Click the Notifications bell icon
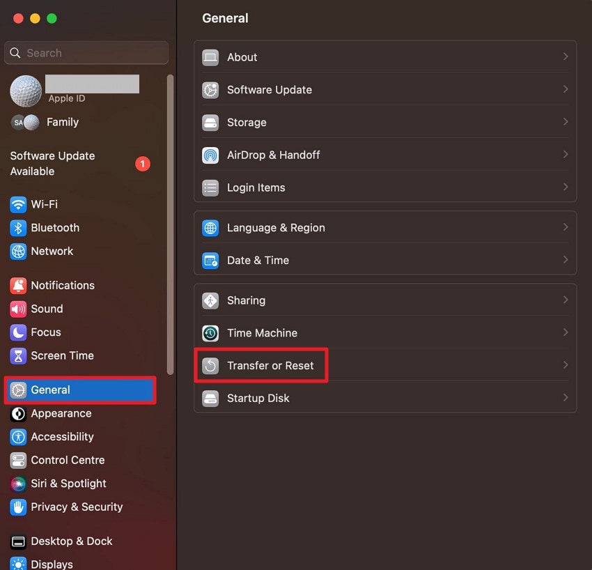The height and width of the screenshot is (570, 592). [x=18, y=286]
